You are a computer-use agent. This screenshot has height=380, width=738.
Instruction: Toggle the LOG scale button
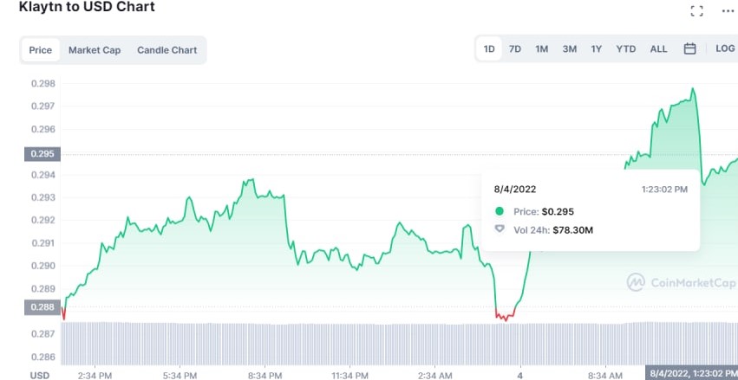[725, 48]
